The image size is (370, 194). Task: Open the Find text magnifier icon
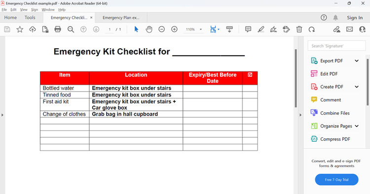click(71, 29)
